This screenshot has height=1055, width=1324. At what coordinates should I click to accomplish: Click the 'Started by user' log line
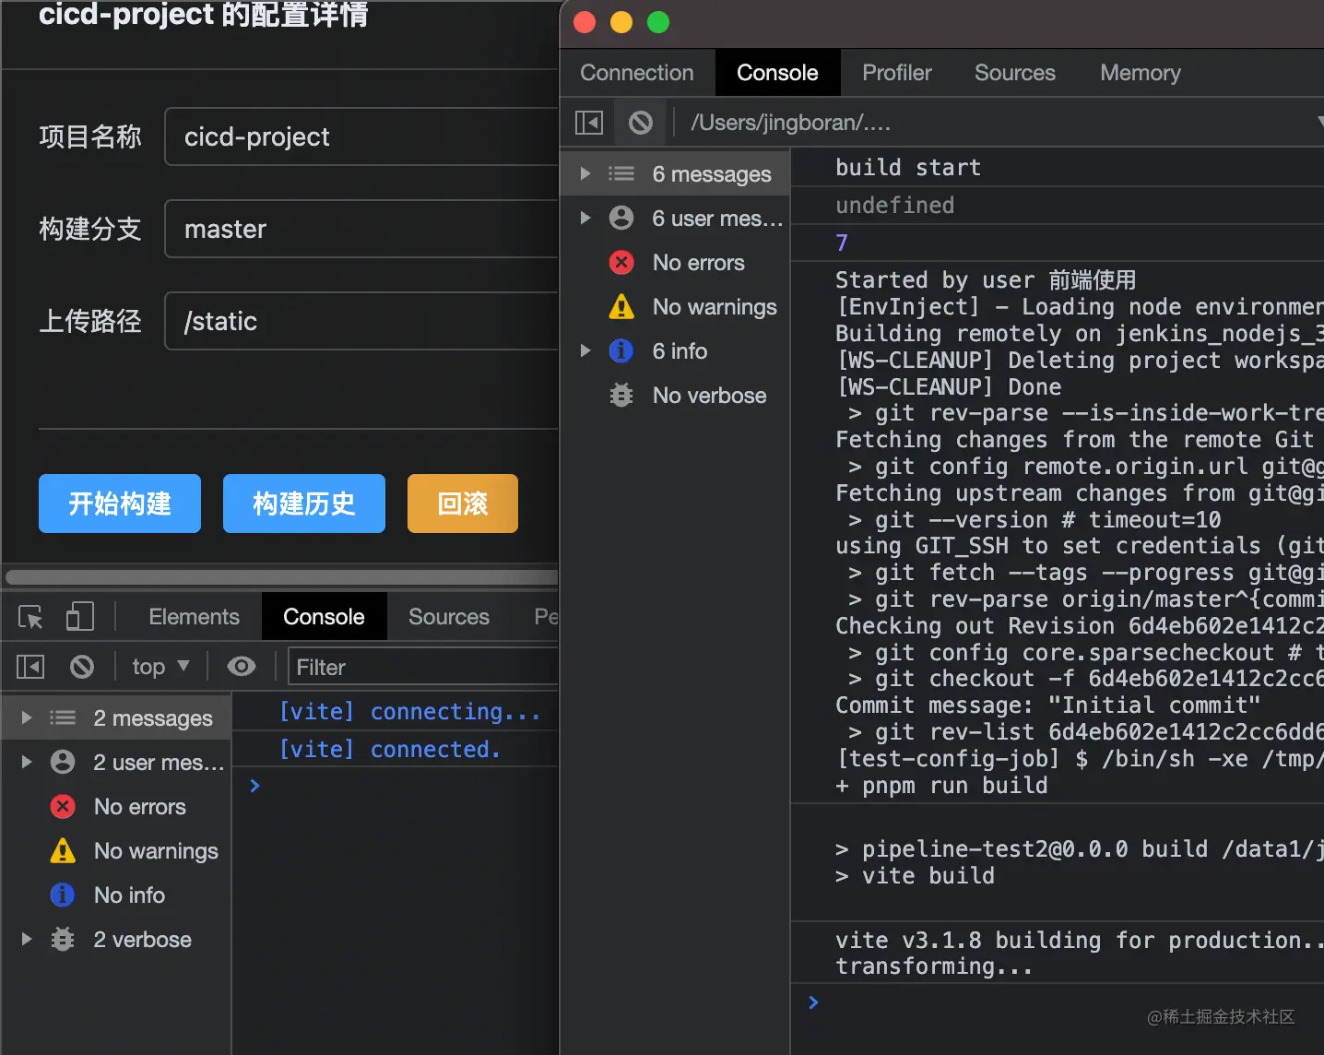click(986, 279)
